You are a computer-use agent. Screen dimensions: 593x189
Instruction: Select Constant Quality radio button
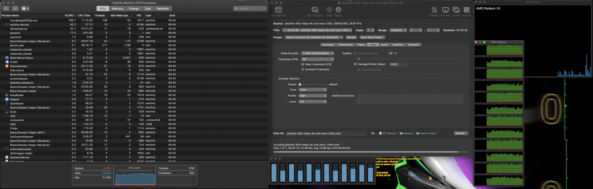pos(355,53)
